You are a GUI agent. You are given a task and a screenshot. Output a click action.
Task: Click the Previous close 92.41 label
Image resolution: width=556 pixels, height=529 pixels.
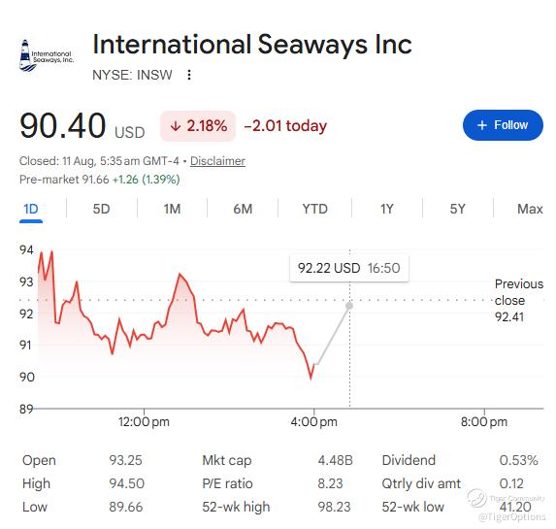pos(519,300)
